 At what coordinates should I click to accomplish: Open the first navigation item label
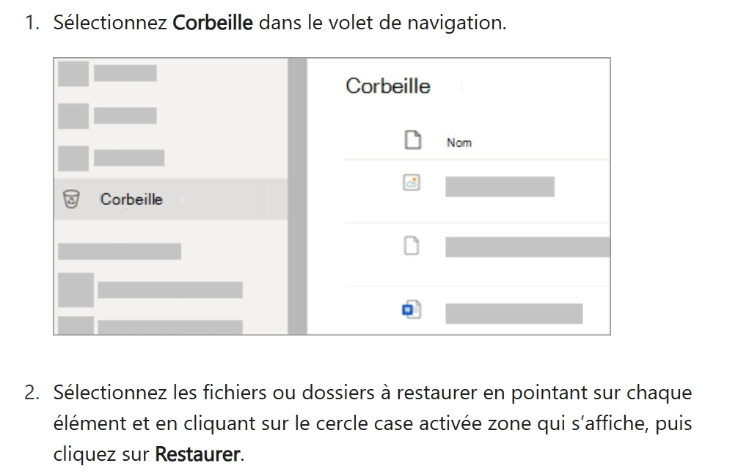click(125, 73)
